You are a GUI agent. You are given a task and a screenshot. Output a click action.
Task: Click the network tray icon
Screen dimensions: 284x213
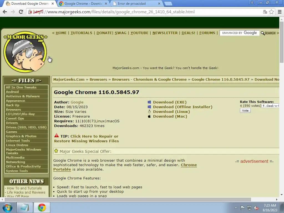tap(249, 208)
